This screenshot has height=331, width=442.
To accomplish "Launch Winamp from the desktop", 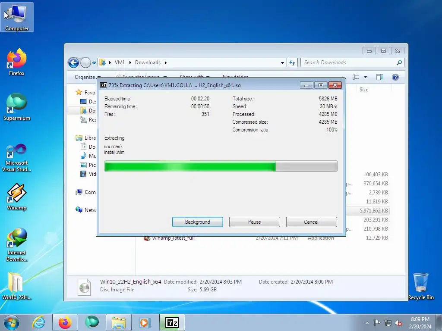I will pos(17,197).
